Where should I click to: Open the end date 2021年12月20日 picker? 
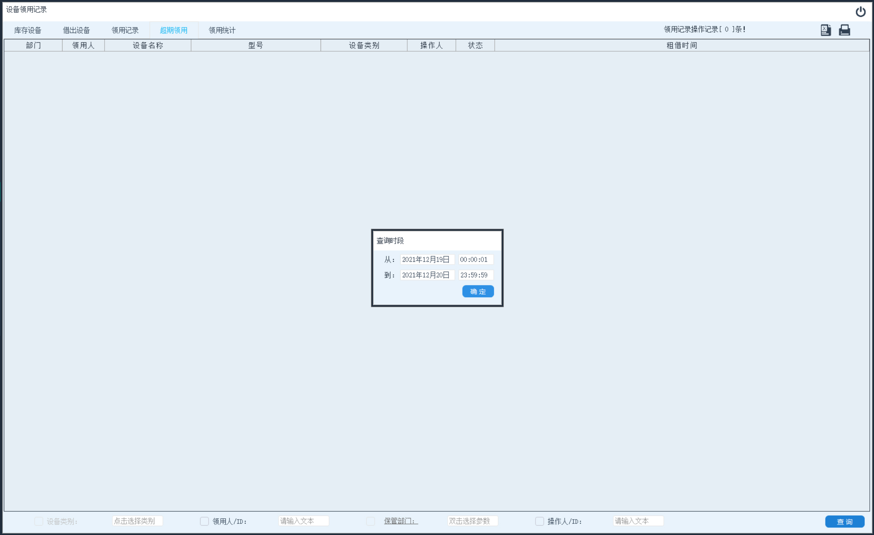[x=427, y=275]
